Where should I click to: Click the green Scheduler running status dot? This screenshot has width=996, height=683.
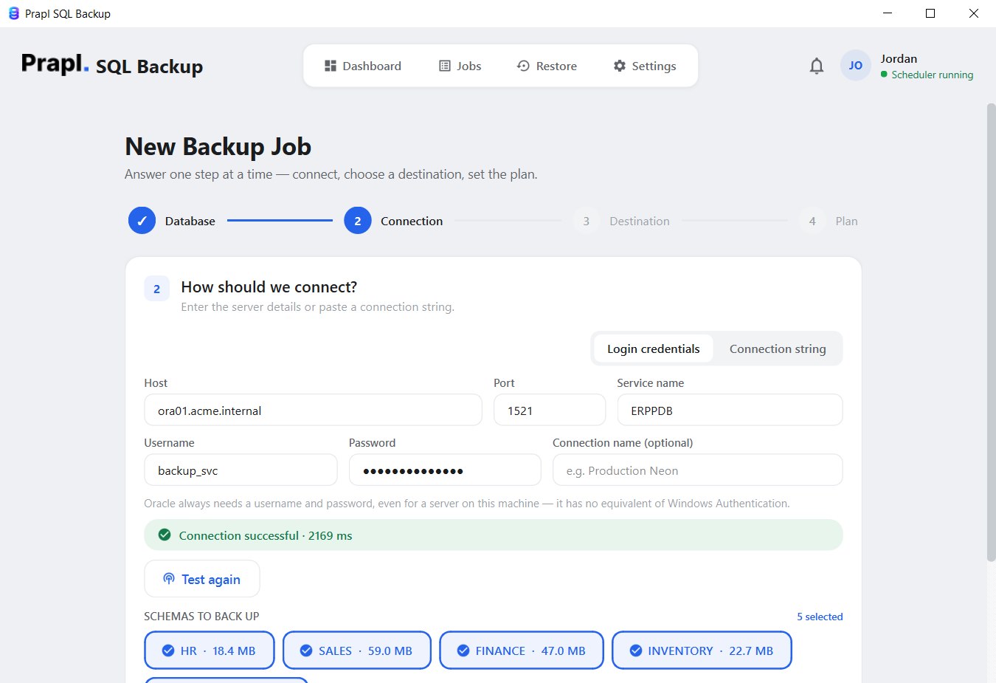pyautogui.click(x=884, y=75)
